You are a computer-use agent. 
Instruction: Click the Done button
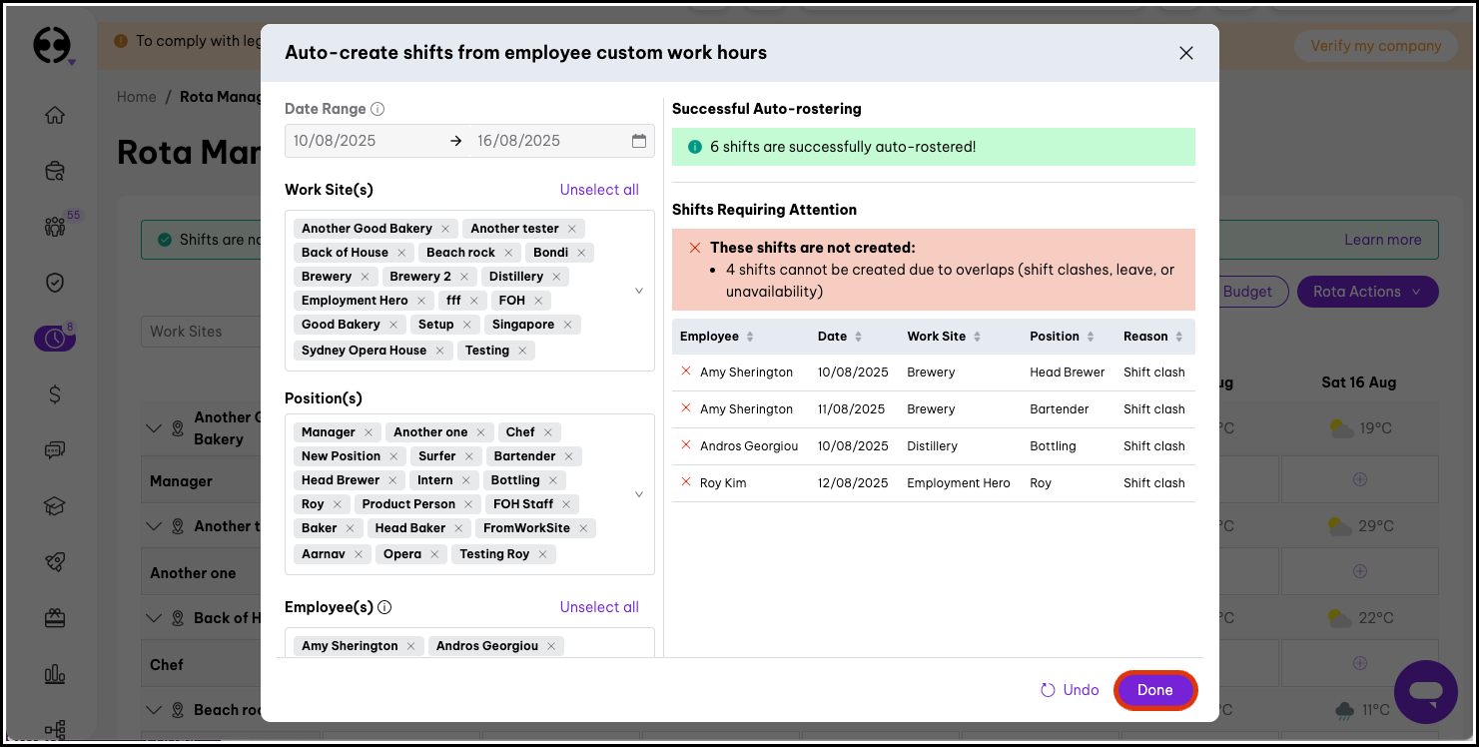pyautogui.click(x=1154, y=690)
